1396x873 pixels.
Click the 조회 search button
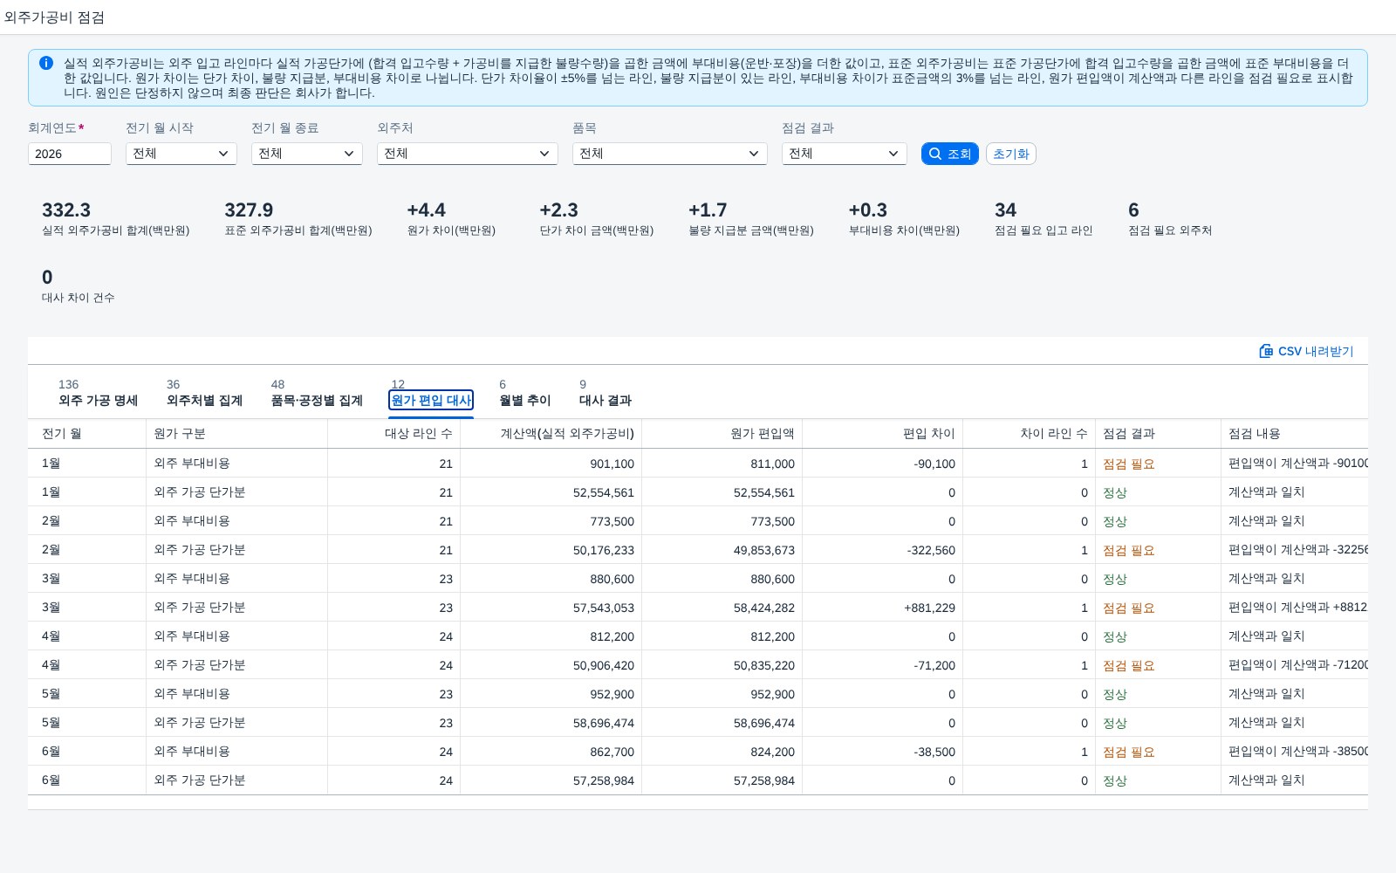coord(949,154)
